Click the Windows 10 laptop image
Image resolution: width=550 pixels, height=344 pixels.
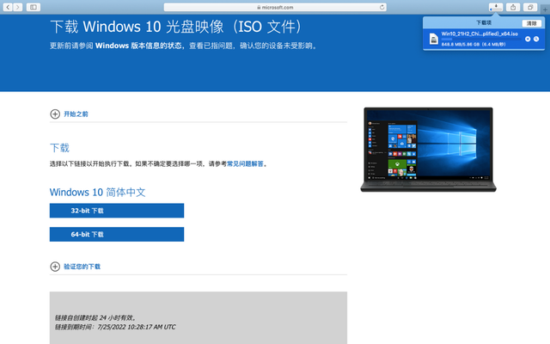tap(428, 150)
